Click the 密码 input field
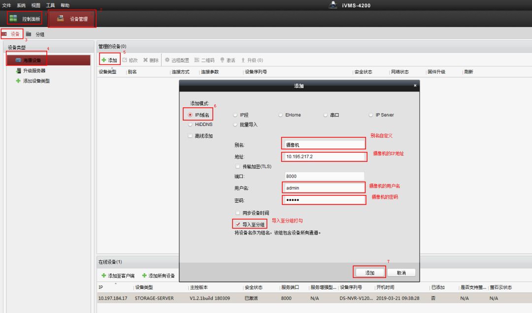The height and width of the screenshot is (313, 532). coord(324,200)
